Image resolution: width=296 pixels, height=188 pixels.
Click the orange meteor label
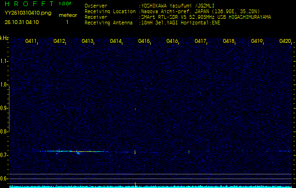tap(67, 15)
